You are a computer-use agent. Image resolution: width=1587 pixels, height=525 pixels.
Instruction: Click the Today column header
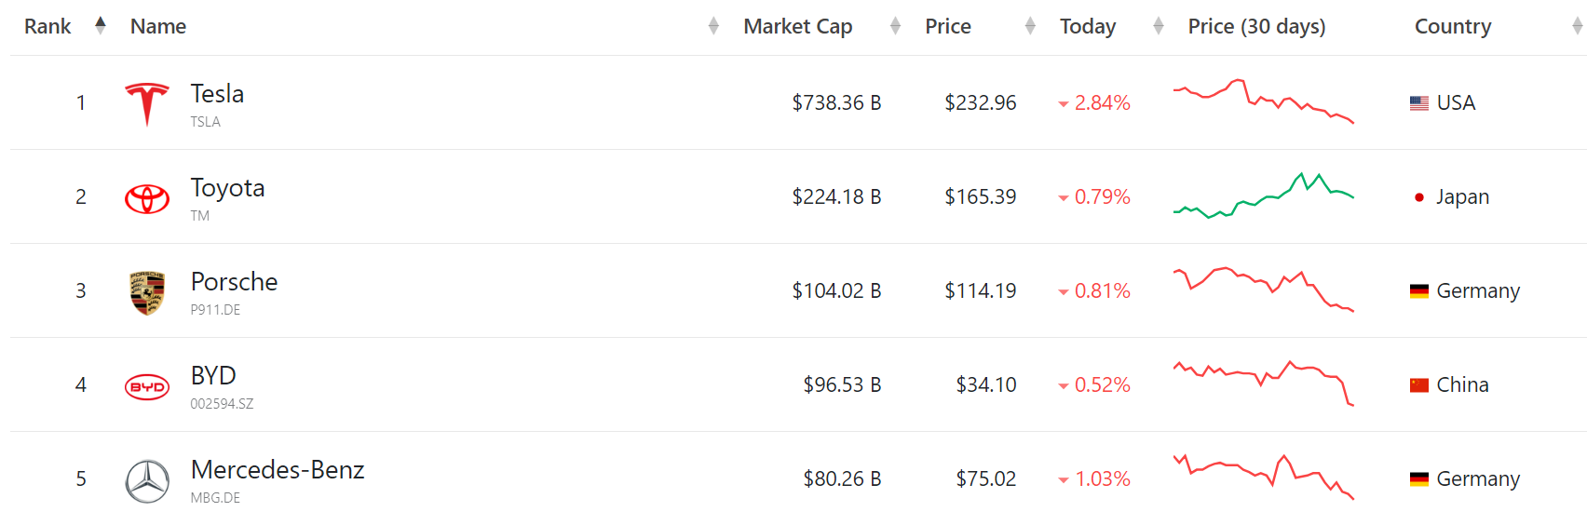point(1087,26)
